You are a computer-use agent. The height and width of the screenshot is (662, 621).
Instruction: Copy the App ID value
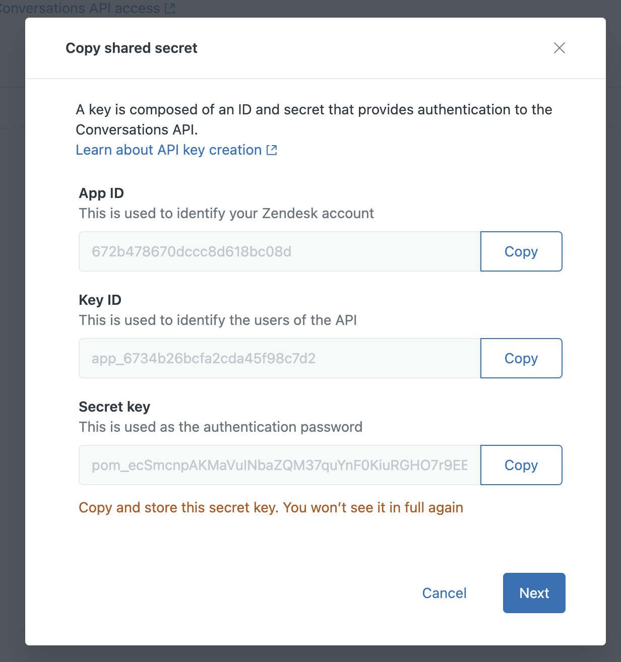click(521, 251)
